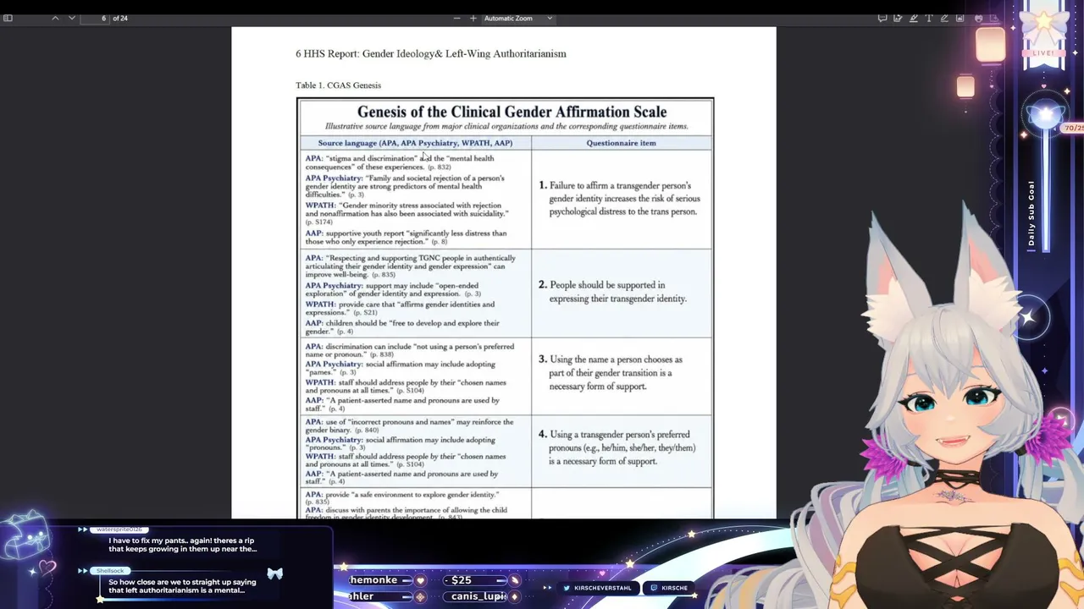Go to the previous PDF page
The width and height of the screenshot is (1084, 609).
(x=56, y=18)
